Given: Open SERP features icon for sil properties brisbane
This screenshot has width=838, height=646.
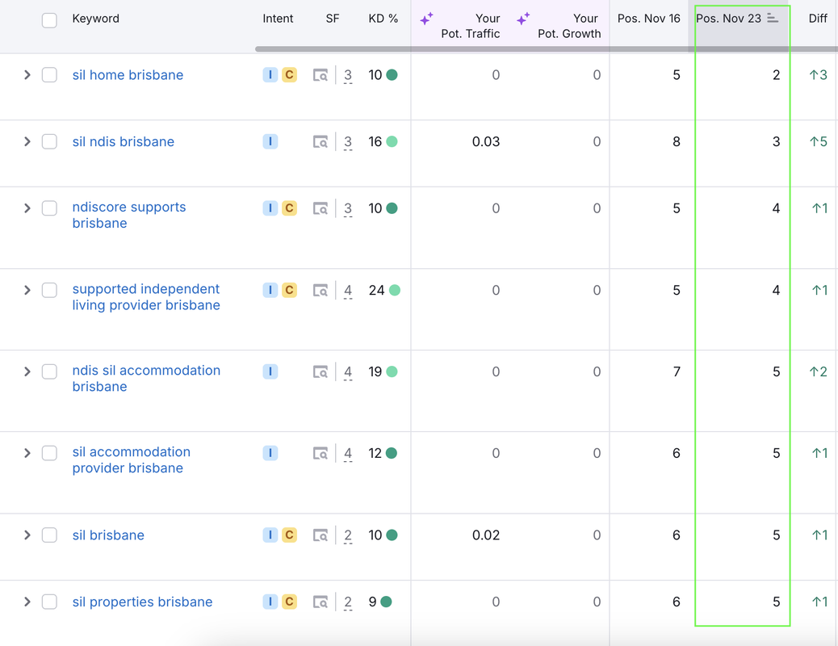Looking at the screenshot, I should click(x=321, y=602).
